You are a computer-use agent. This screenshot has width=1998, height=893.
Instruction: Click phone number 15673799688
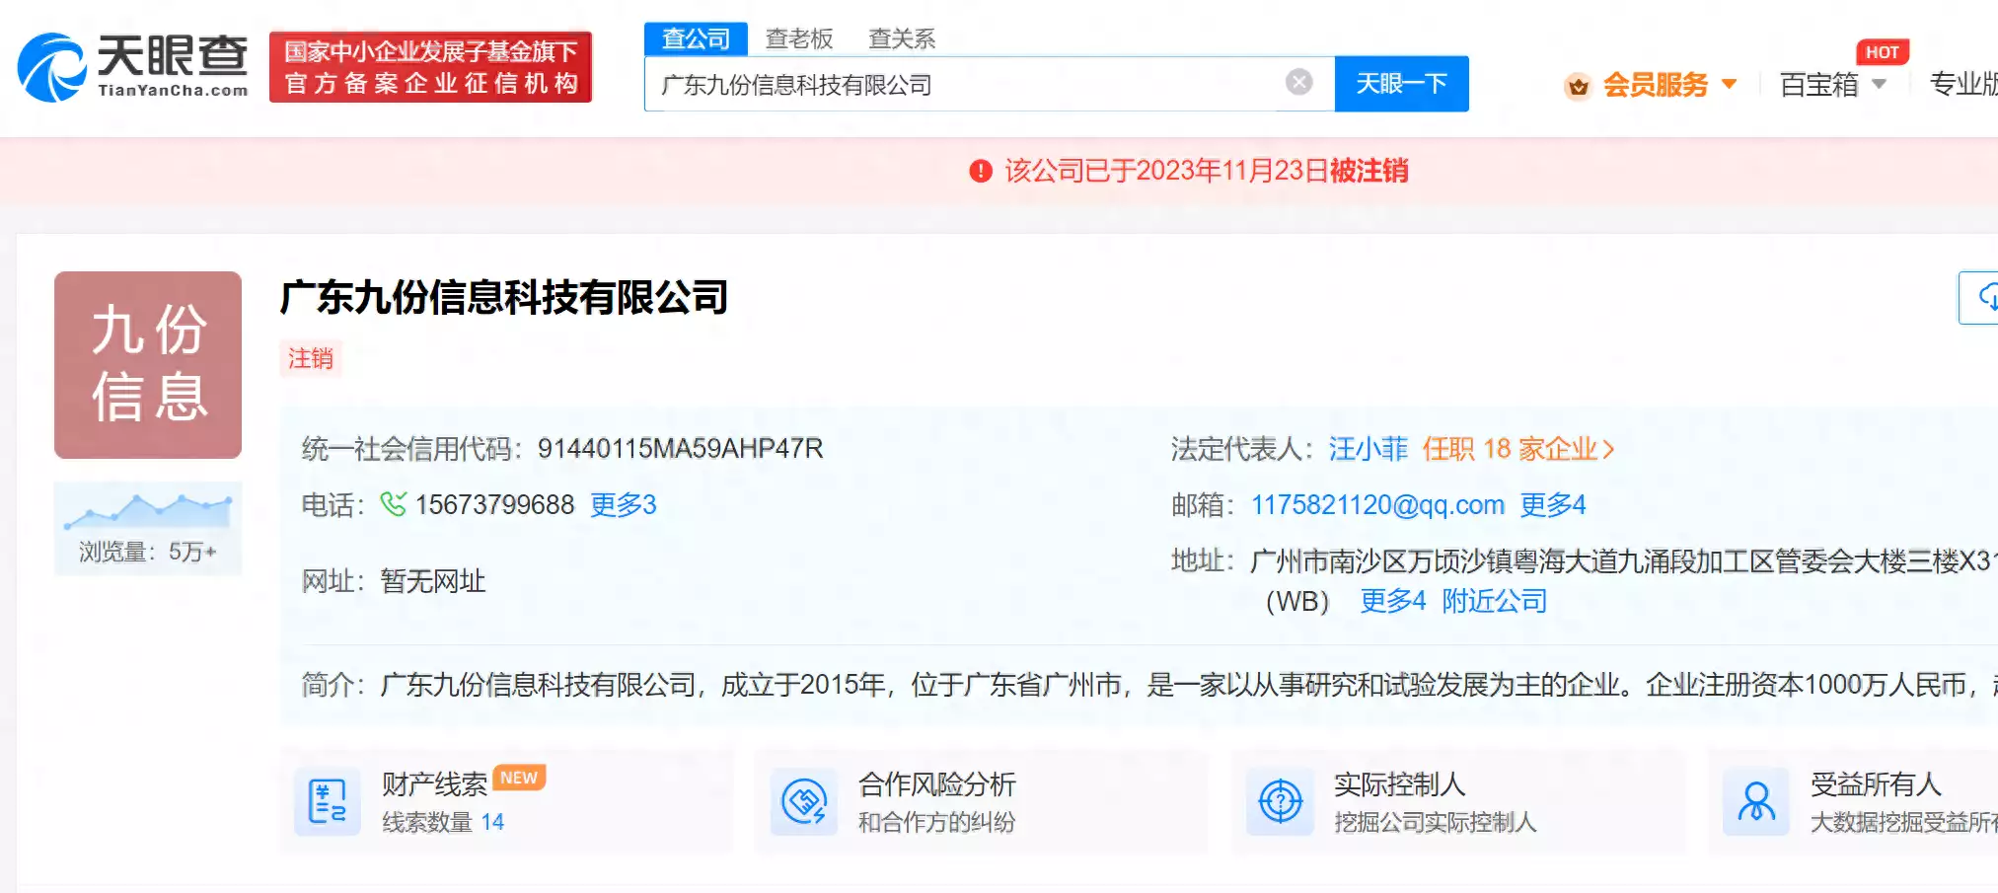(x=494, y=505)
